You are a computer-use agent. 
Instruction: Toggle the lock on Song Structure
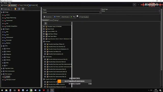click(x=46, y=39)
